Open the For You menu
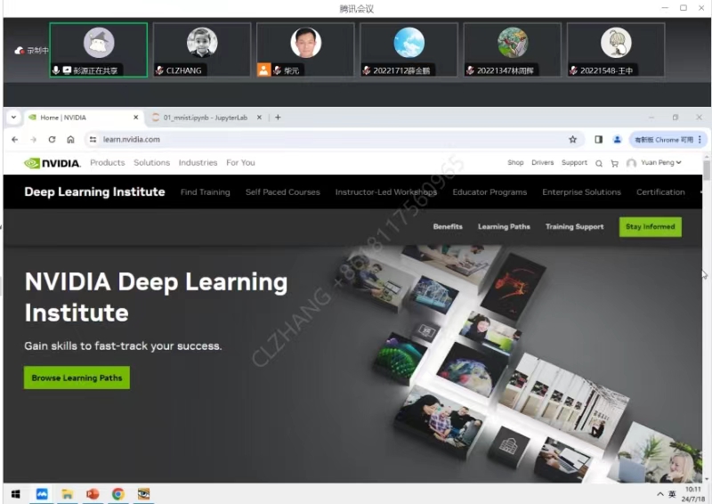 click(240, 163)
